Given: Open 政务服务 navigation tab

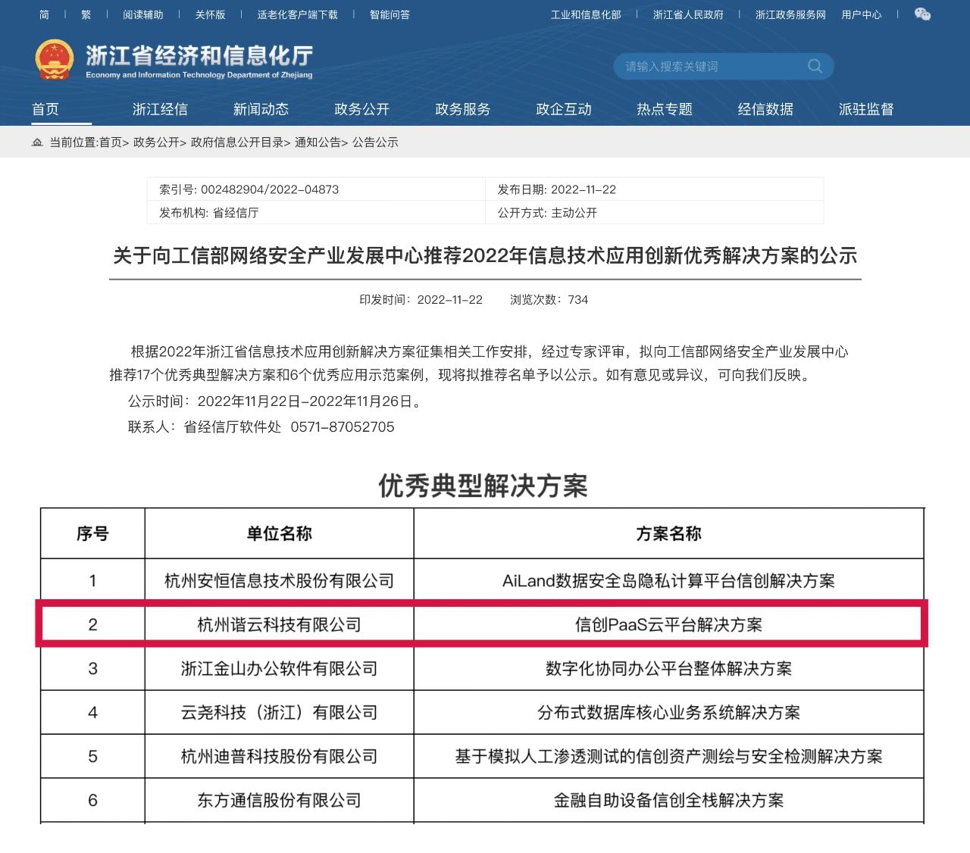Looking at the screenshot, I should tap(462, 109).
